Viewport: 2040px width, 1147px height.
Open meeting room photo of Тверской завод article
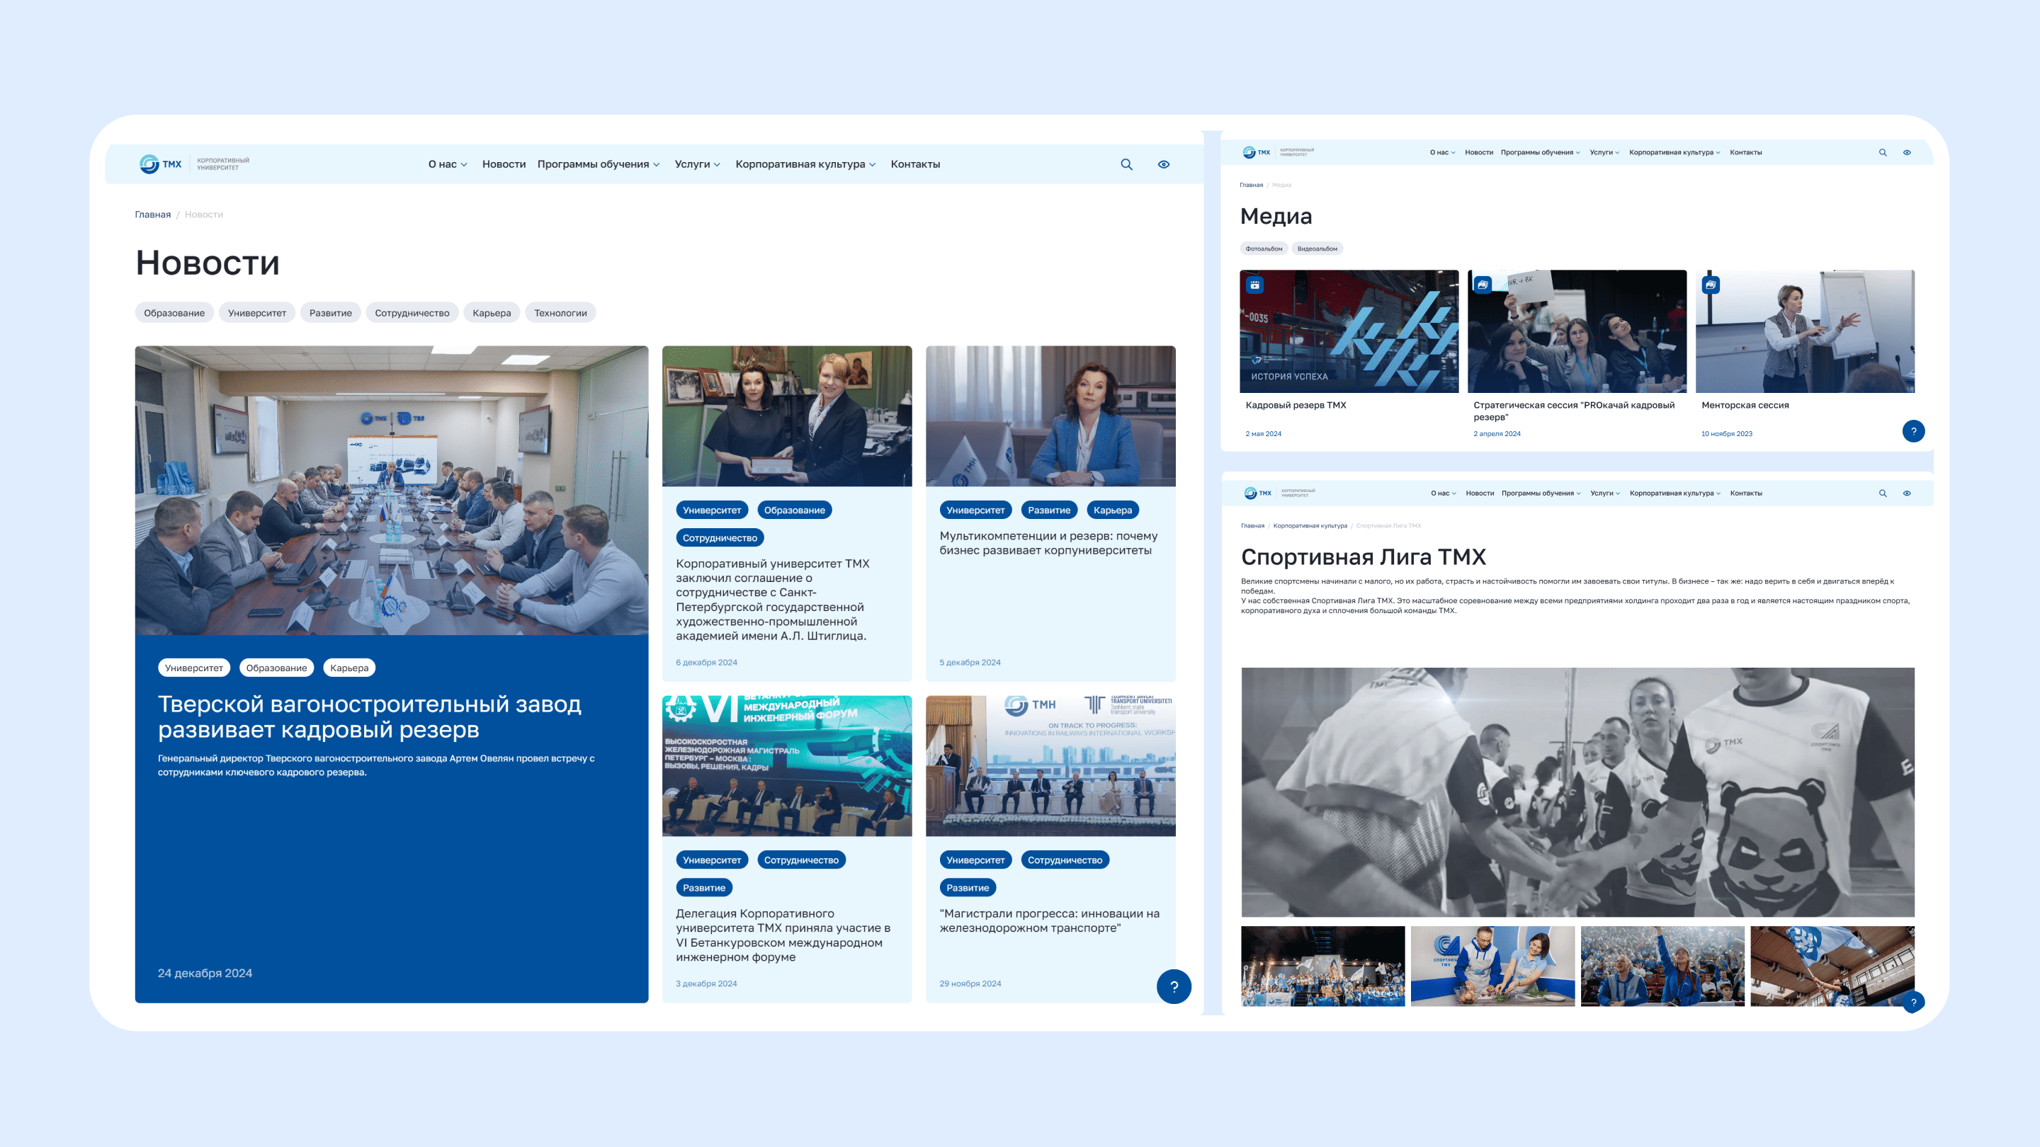391,491
